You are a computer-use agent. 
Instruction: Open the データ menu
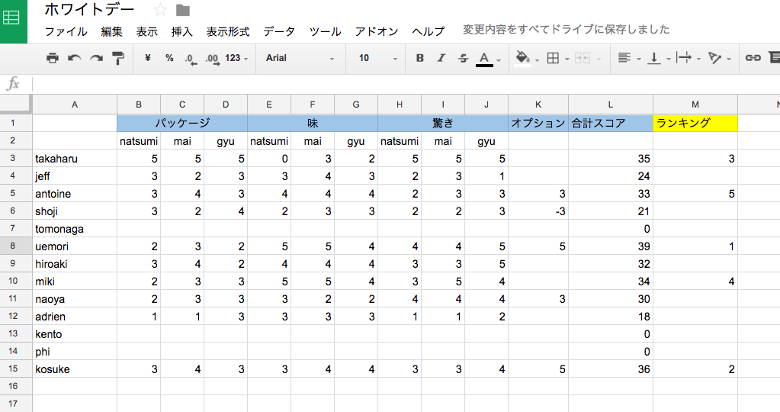pyautogui.click(x=279, y=31)
